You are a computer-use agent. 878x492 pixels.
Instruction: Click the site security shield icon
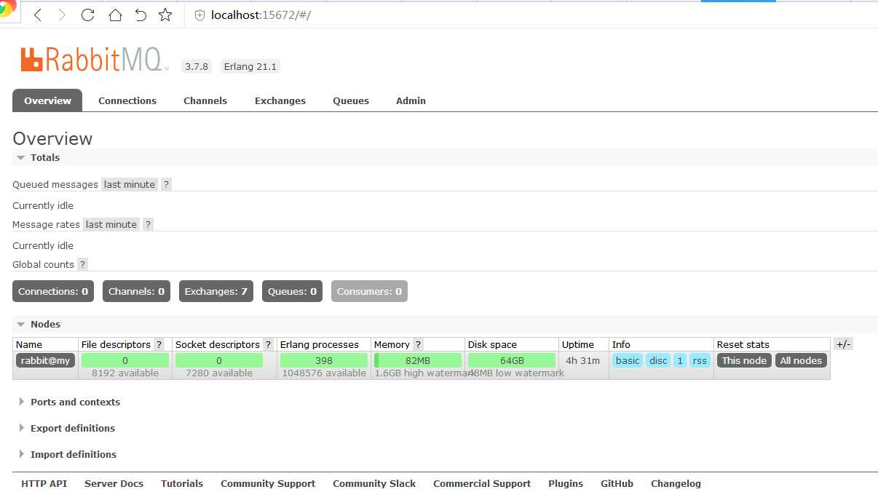199,15
